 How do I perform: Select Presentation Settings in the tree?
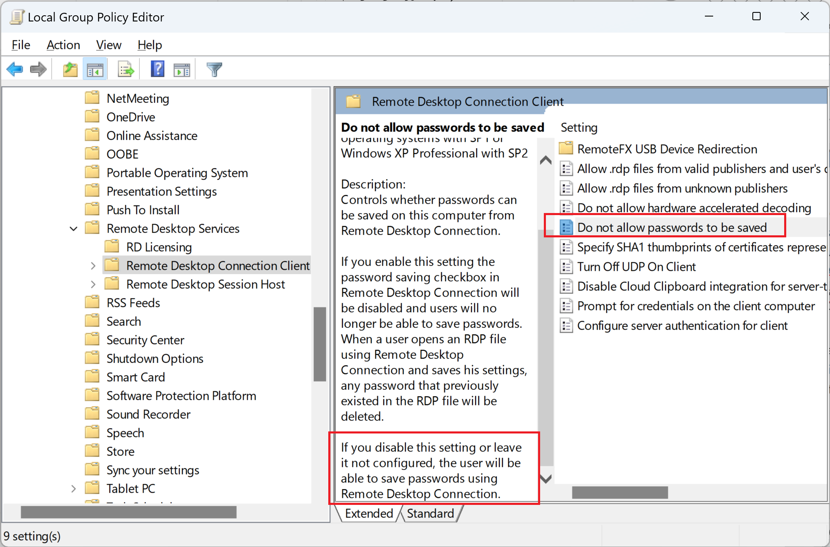tap(161, 191)
